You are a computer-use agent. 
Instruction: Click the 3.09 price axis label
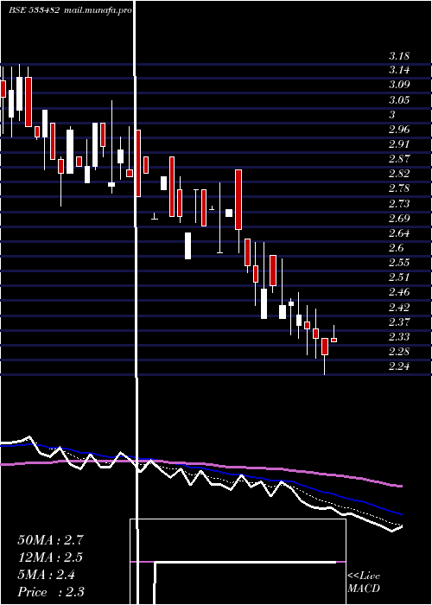pyautogui.click(x=399, y=85)
